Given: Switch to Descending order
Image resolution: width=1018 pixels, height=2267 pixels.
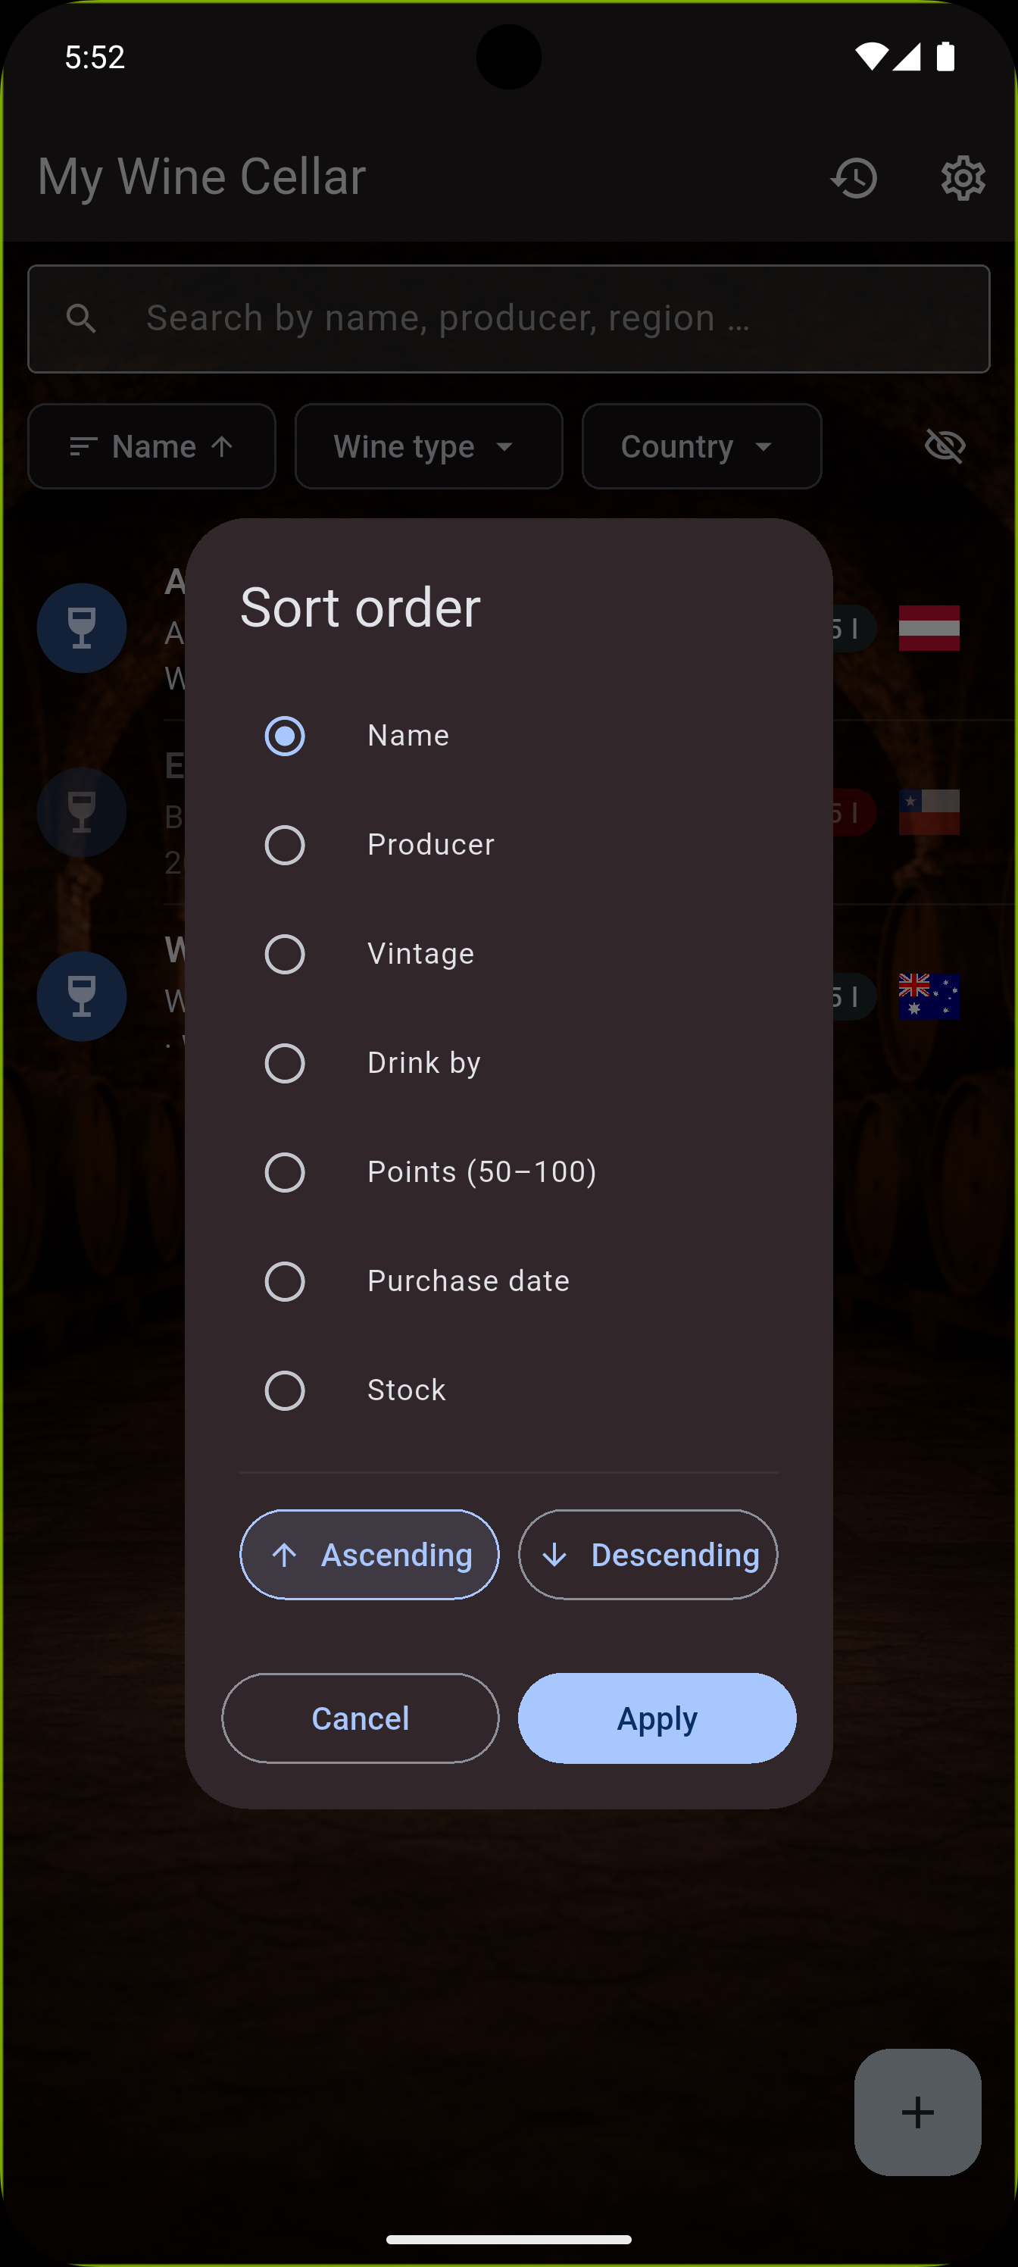Looking at the screenshot, I should tap(648, 1554).
